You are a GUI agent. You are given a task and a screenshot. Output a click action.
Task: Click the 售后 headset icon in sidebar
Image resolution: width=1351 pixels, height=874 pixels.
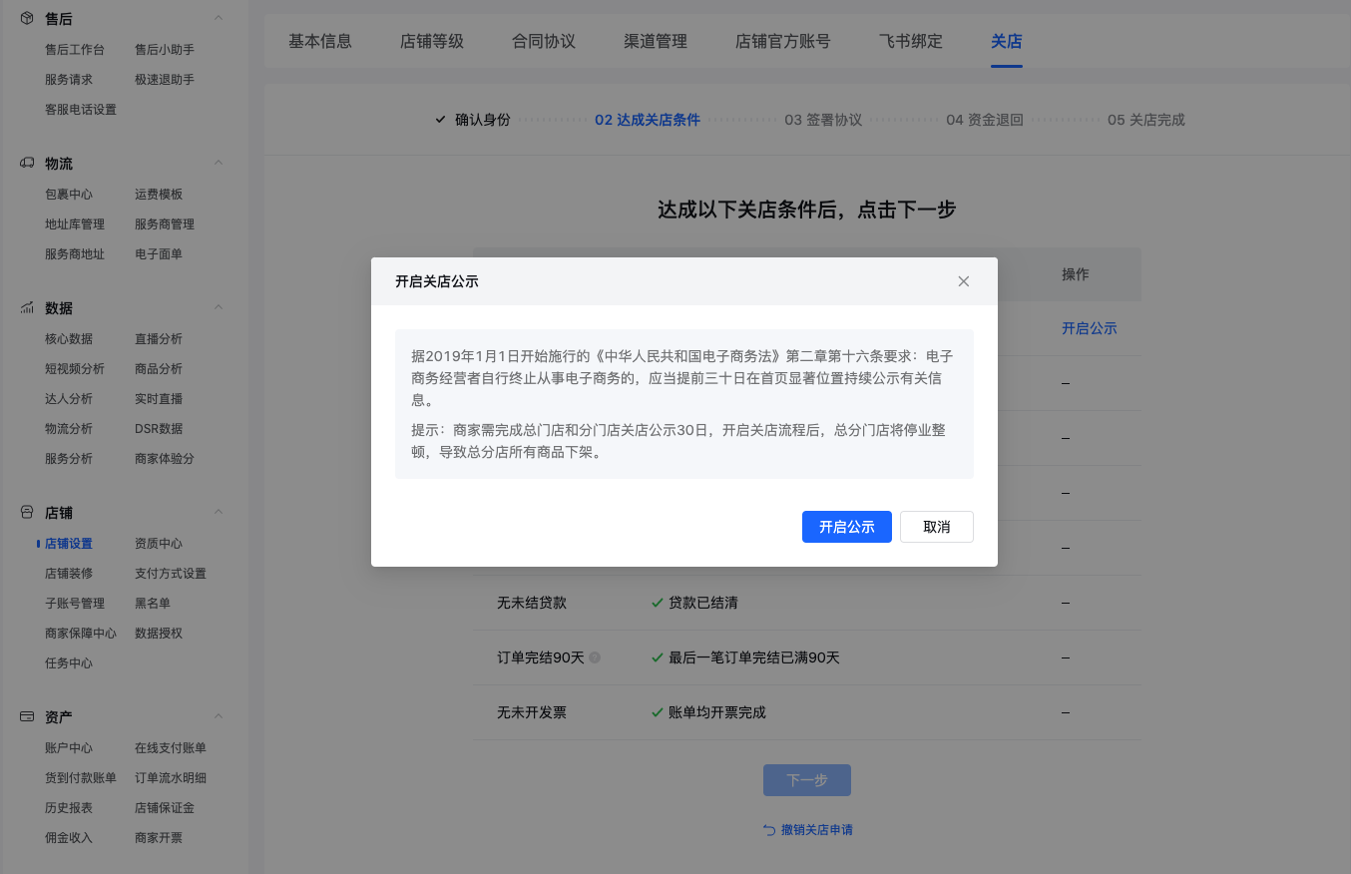(x=26, y=17)
